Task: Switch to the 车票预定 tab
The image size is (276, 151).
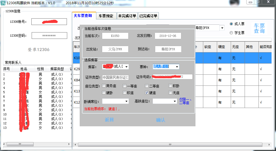Action: pyautogui.click(x=106, y=16)
